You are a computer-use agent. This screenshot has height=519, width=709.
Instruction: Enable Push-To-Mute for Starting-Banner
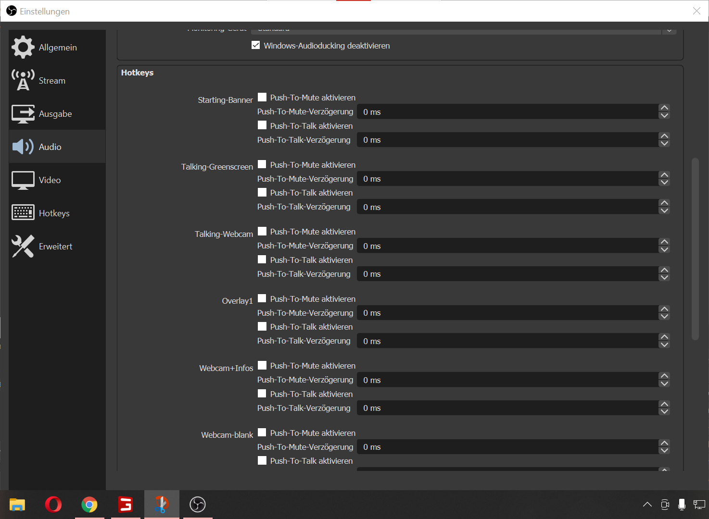(262, 98)
